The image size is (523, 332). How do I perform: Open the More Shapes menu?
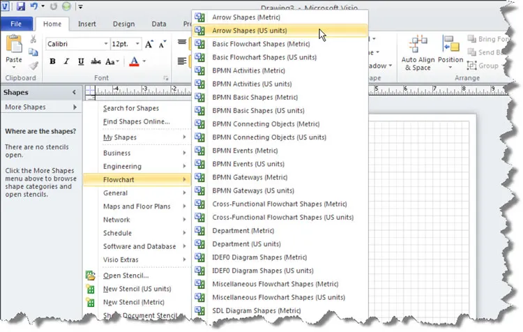click(41, 107)
